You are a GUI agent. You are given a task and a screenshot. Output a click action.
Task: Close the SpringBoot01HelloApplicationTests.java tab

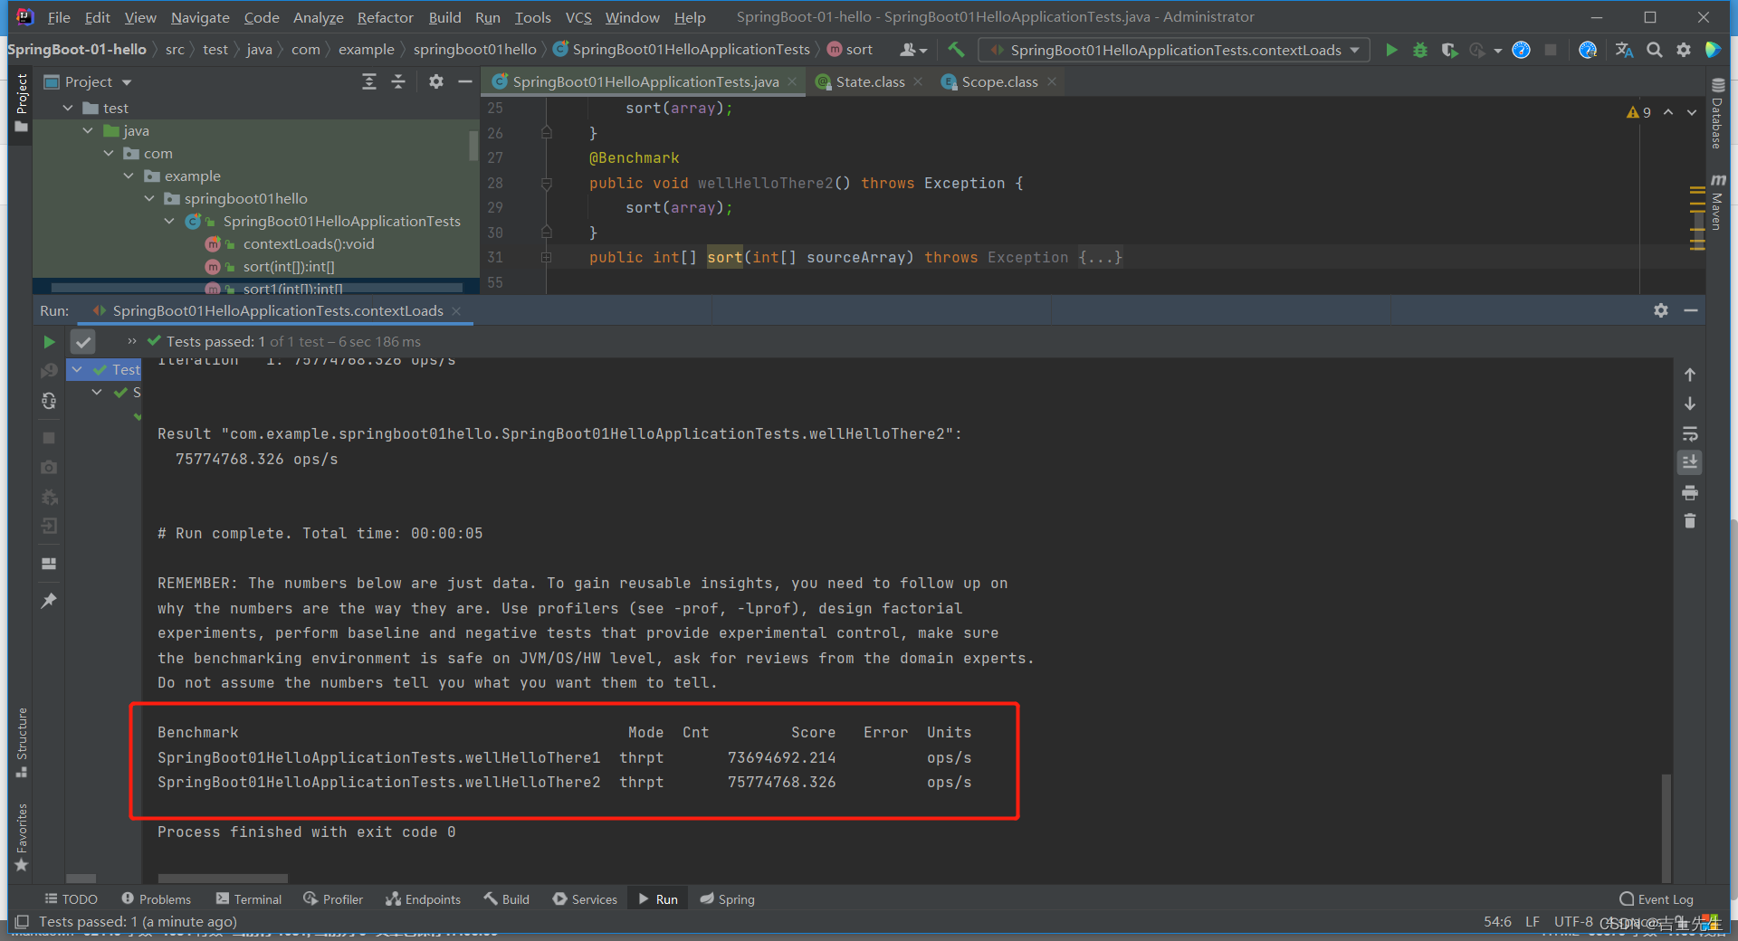792,82
